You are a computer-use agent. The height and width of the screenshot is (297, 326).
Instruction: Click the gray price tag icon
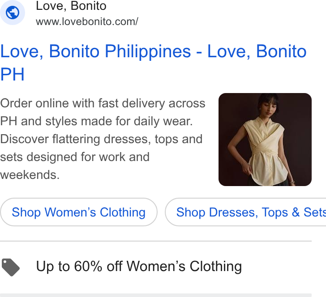[11, 267]
